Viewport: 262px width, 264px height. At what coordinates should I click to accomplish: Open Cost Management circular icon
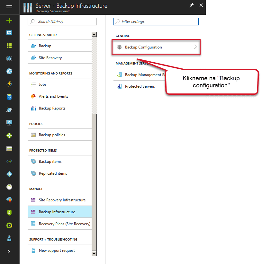coord(9,225)
